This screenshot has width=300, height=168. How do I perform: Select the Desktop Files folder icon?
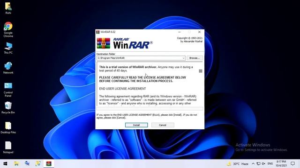8,127
